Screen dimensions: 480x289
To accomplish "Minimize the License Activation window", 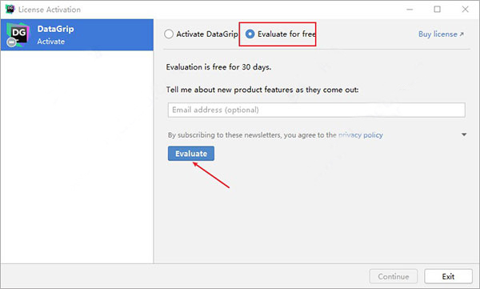I will click(410, 10).
